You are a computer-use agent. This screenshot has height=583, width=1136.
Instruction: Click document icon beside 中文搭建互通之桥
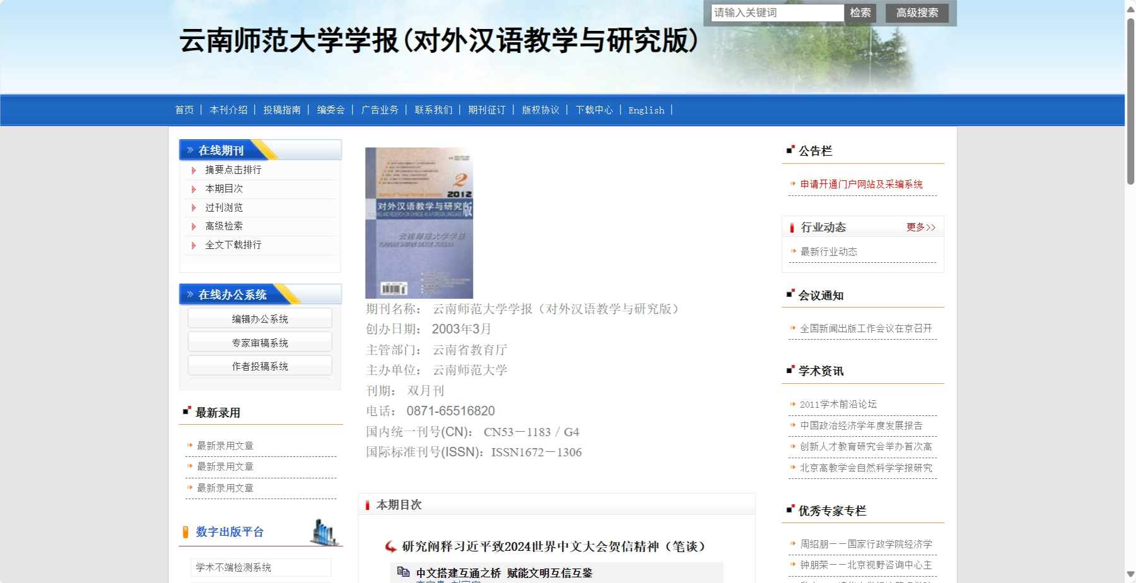click(403, 572)
